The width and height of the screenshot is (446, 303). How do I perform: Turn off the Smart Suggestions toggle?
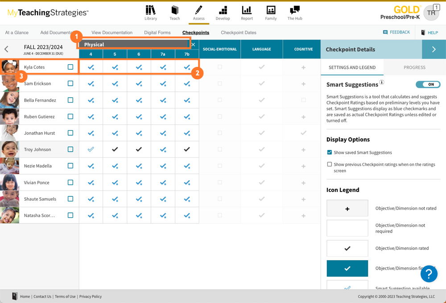(428, 84)
